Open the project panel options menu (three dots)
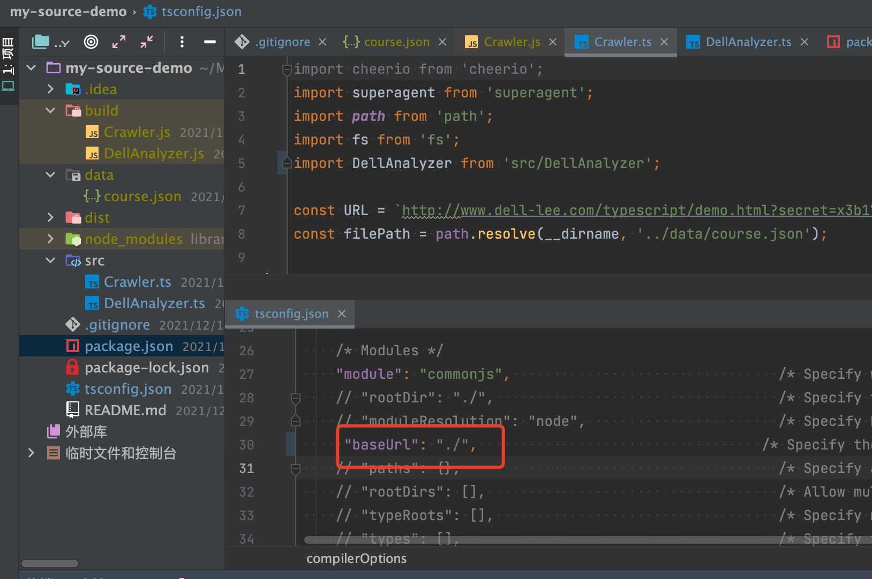 [182, 42]
